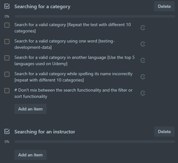The width and height of the screenshot is (178, 163).
Task: Click the due date clock icon beside 'Repeat the test with different 10 categories'
Action: click(143, 28)
